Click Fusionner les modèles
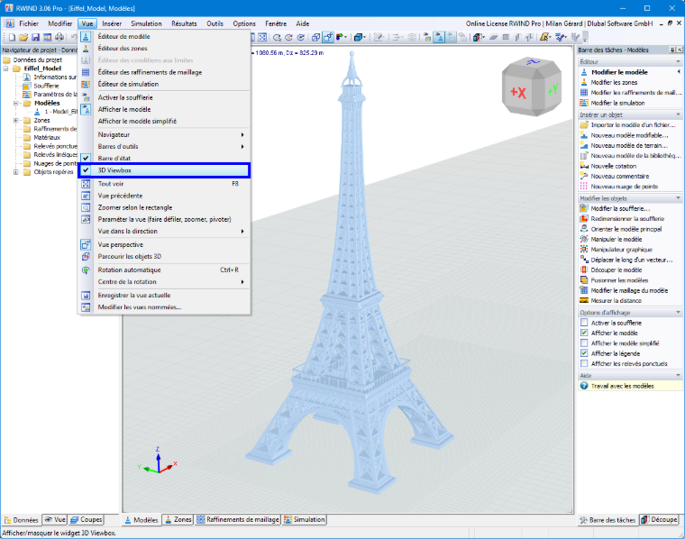685x539 pixels. pos(619,280)
